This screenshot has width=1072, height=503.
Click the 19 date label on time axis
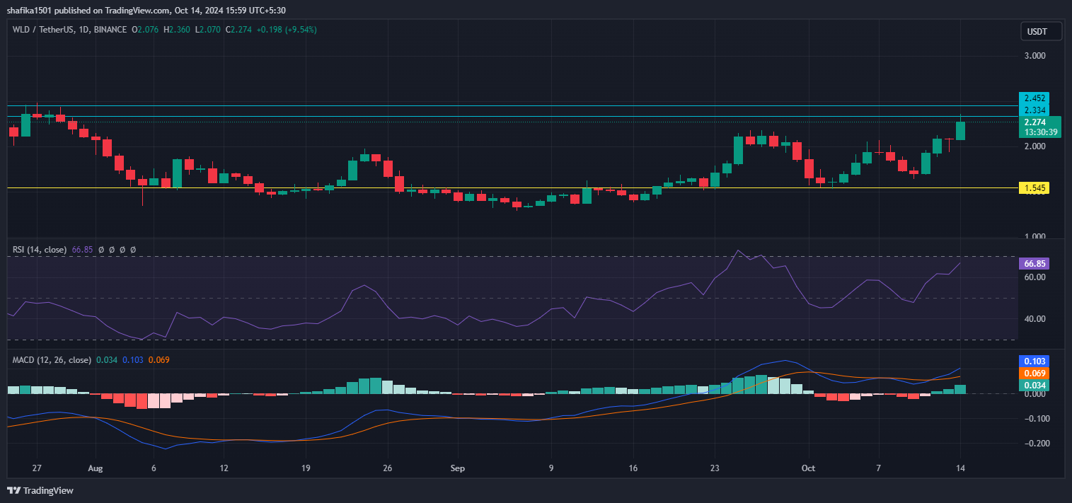pos(306,468)
